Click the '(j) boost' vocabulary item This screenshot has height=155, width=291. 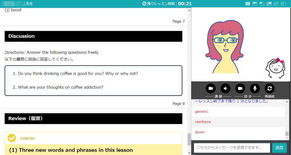coord(13,10)
